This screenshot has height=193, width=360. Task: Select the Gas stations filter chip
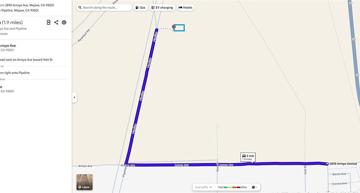(x=141, y=7)
